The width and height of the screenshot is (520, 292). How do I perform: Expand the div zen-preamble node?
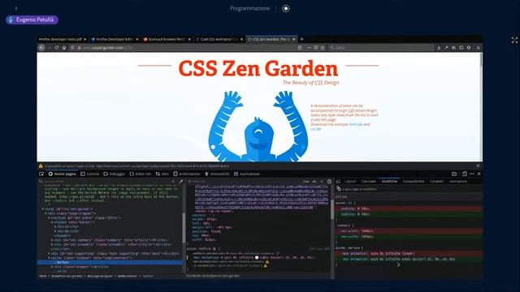pyautogui.click(x=52, y=244)
